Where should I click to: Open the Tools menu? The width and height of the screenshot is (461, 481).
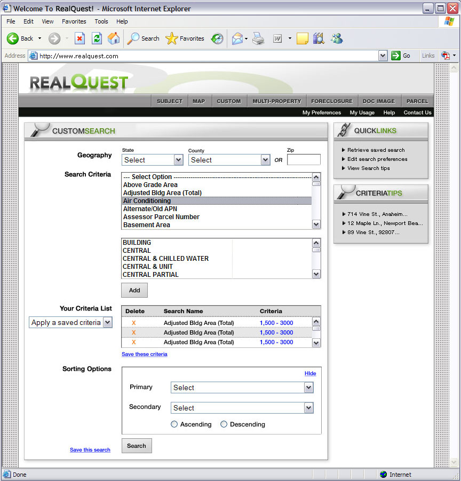[x=101, y=21]
